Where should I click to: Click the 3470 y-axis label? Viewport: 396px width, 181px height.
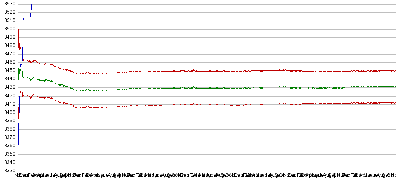8,54
